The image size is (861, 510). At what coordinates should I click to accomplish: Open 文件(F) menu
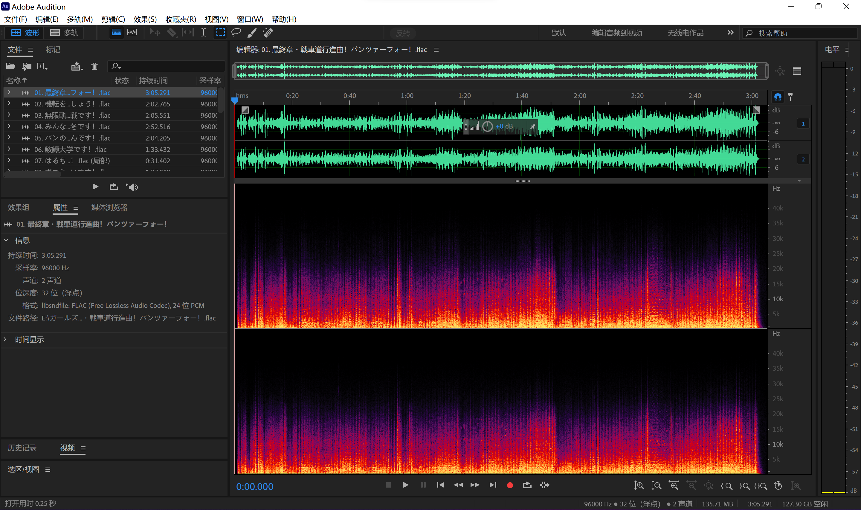coord(16,19)
